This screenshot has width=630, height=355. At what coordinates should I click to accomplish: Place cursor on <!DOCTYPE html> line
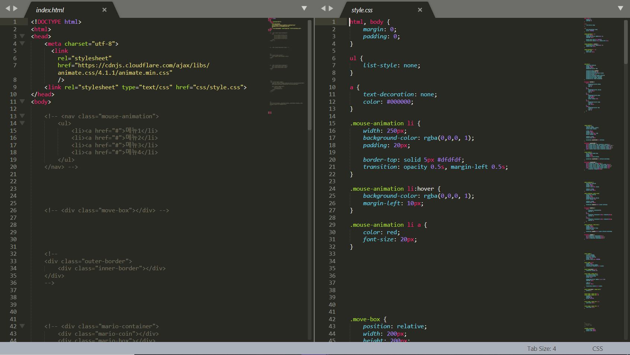click(x=56, y=22)
